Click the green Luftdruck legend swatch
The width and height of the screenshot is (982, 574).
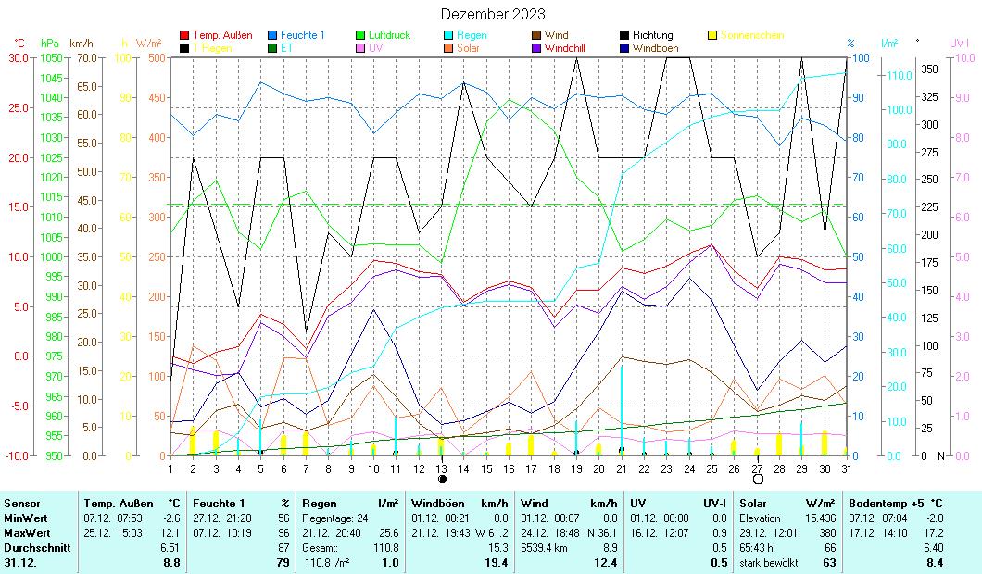360,36
